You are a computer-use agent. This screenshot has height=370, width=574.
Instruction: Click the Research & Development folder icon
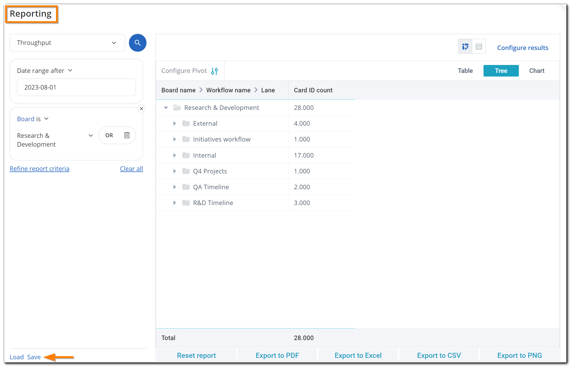coord(177,108)
